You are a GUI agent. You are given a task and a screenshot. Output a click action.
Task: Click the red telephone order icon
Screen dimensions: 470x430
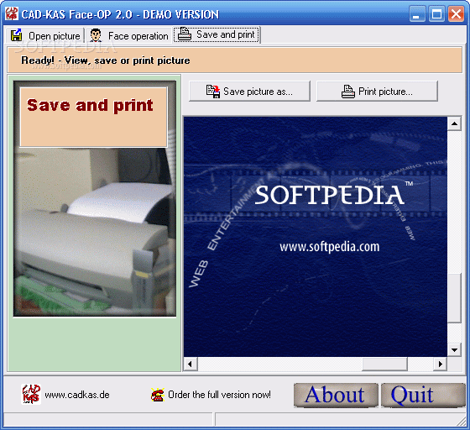tap(158, 395)
